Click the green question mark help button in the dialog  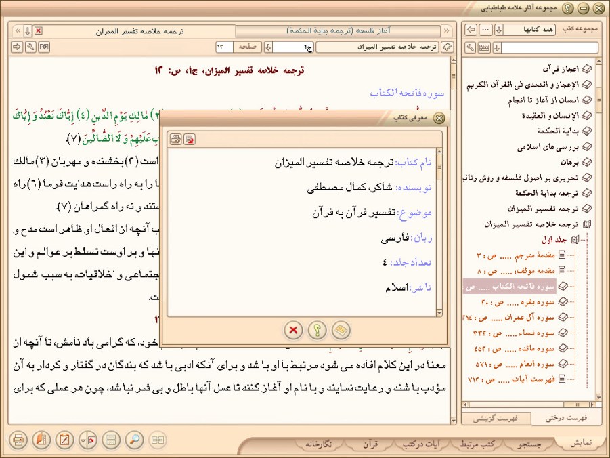pos(318,330)
